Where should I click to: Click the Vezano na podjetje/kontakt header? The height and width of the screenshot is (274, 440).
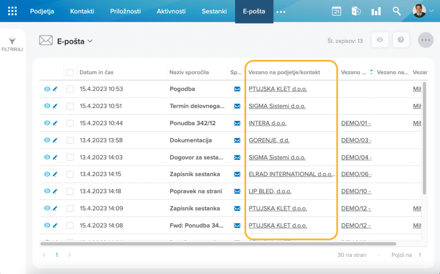[x=284, y=72]
